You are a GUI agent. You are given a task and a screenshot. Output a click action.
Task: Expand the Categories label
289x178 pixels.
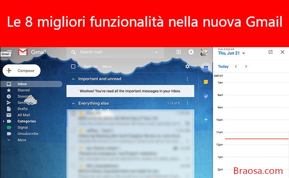click(x=3, y=121)
